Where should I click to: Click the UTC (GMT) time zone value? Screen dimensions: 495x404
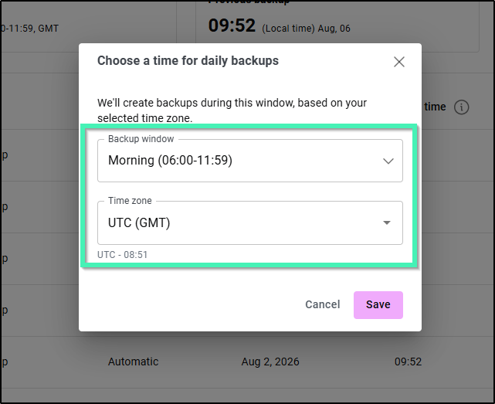point(139,222)
